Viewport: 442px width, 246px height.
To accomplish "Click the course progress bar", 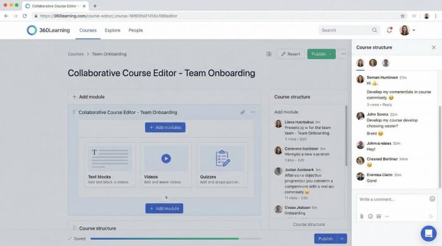I will click(x=176, y=238).
